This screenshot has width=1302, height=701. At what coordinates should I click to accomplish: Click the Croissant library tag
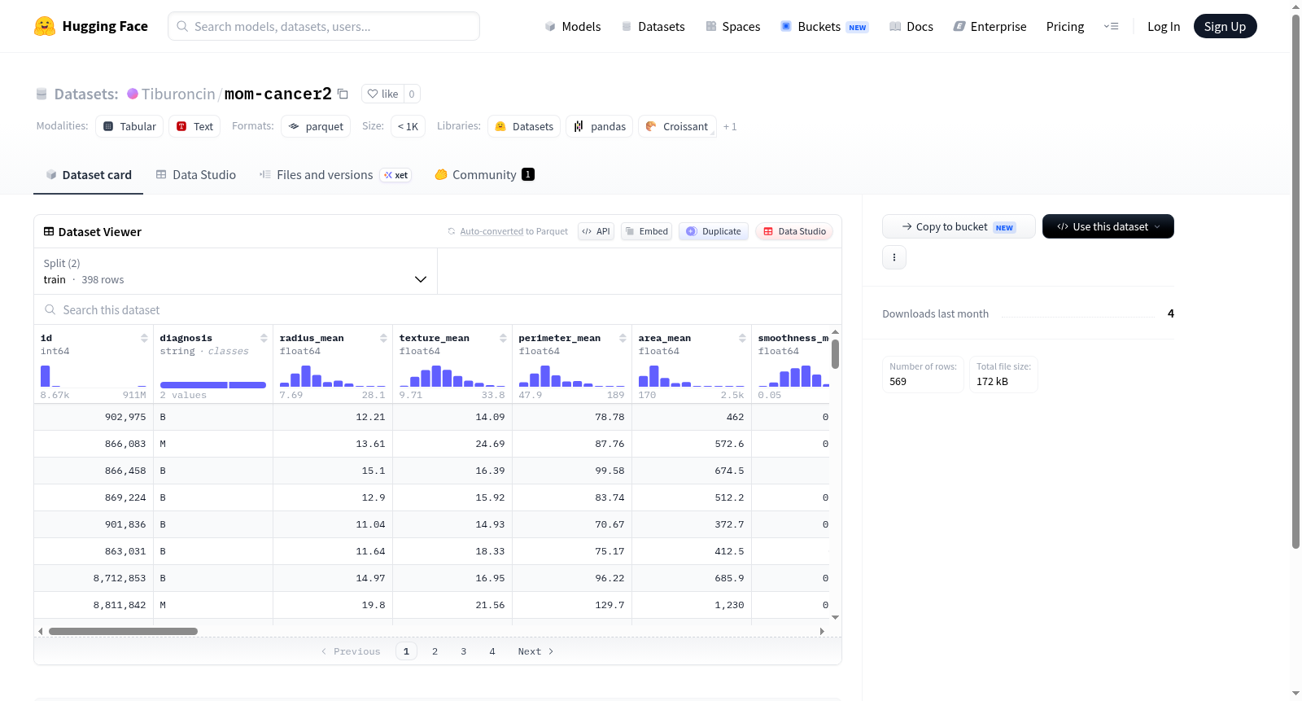coord(677,126)
